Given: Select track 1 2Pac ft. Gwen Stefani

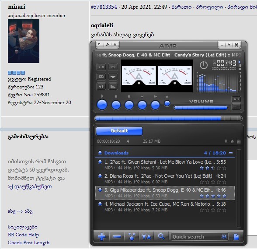Looking at the screenshot, I should 165,165.
